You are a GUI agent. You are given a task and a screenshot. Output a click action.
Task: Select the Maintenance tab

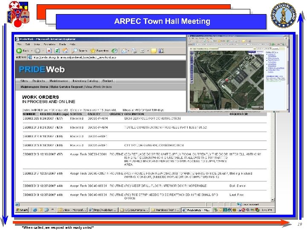(59, 81)
